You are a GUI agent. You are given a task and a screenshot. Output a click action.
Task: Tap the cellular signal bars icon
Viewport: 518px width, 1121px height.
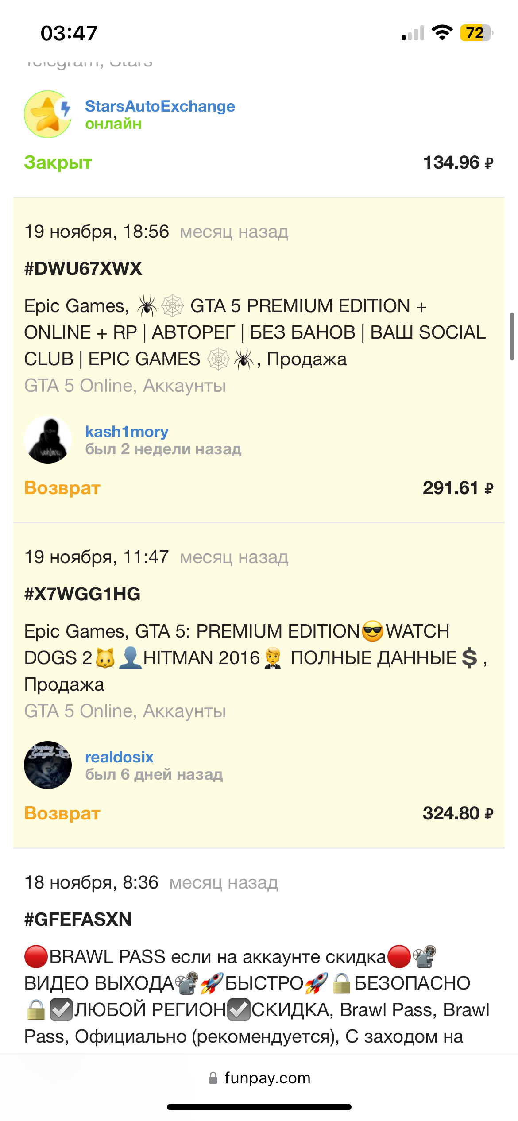tap(413, 33)
